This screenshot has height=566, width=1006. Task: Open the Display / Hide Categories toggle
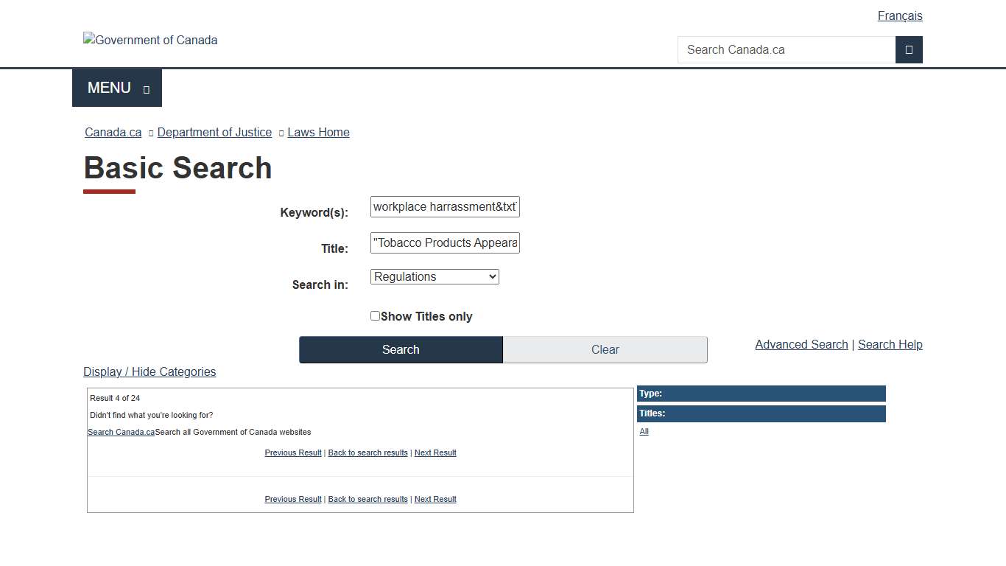click(150, 371)
